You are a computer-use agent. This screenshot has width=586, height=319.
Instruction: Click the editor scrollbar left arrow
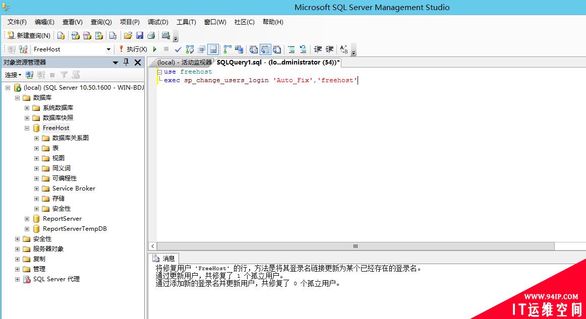(x=152, y=246)
